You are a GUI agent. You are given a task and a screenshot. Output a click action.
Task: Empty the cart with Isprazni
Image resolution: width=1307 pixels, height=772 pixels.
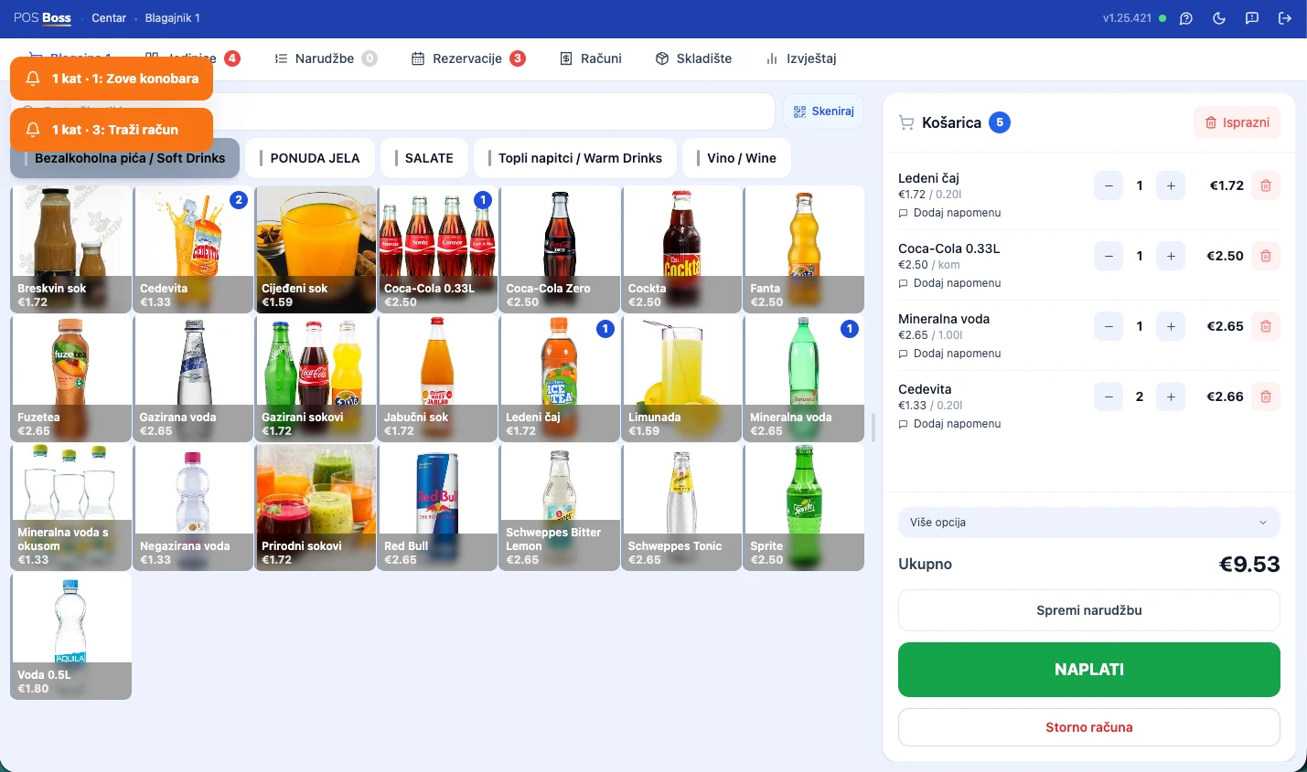point(1237,122)
